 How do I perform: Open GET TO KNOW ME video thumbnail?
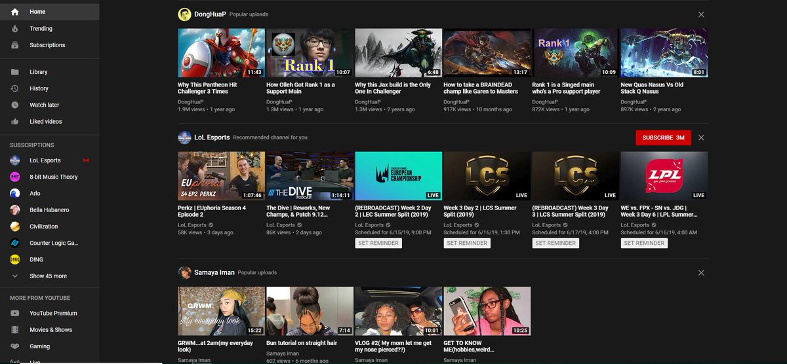487,311
